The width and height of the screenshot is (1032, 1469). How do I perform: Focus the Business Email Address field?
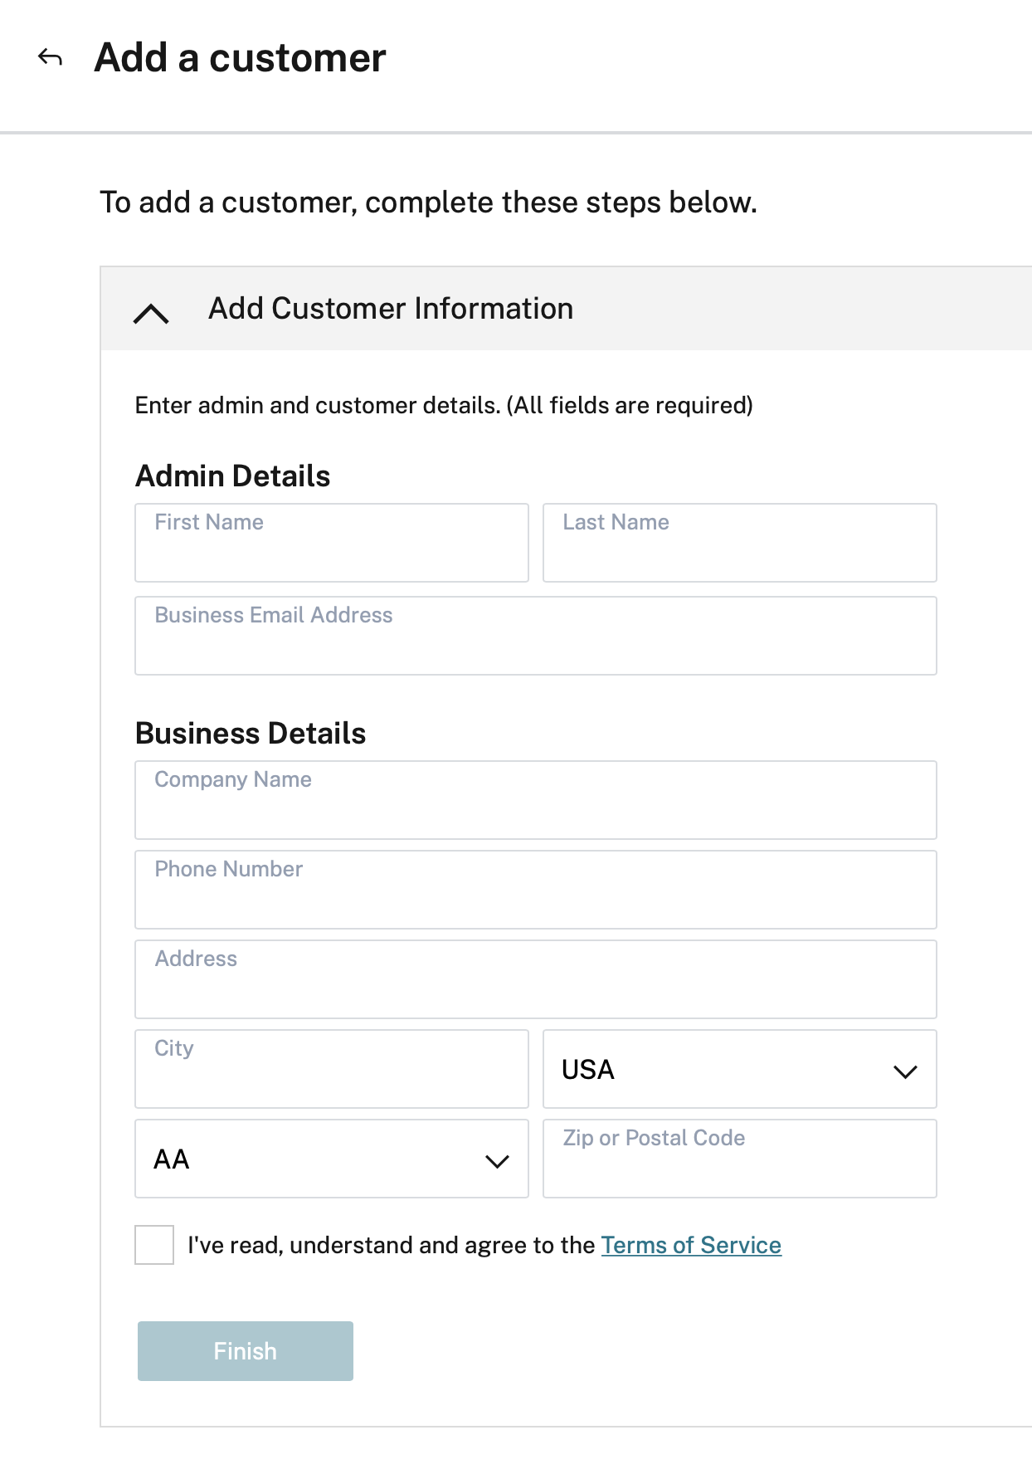click(536, 636)
